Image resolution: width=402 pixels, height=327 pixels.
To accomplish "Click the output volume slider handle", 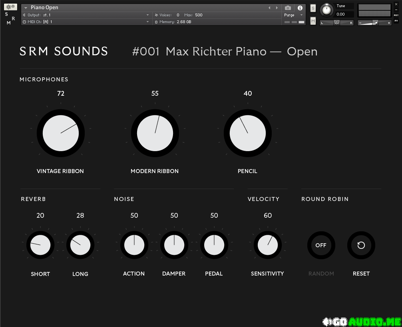I will coord(375,23).
